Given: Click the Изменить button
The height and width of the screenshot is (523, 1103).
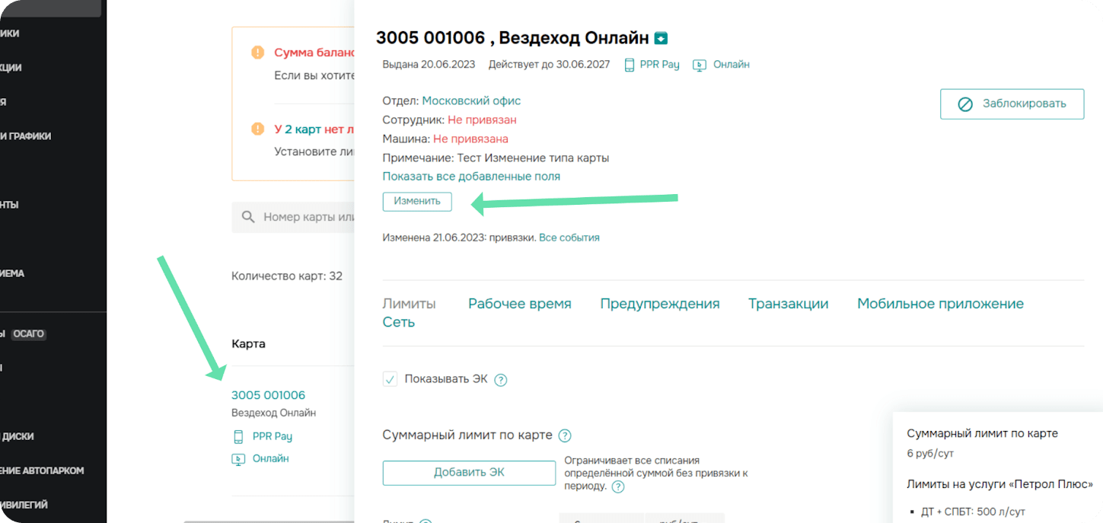Looking at the screenshot, I should pos(417,202).
